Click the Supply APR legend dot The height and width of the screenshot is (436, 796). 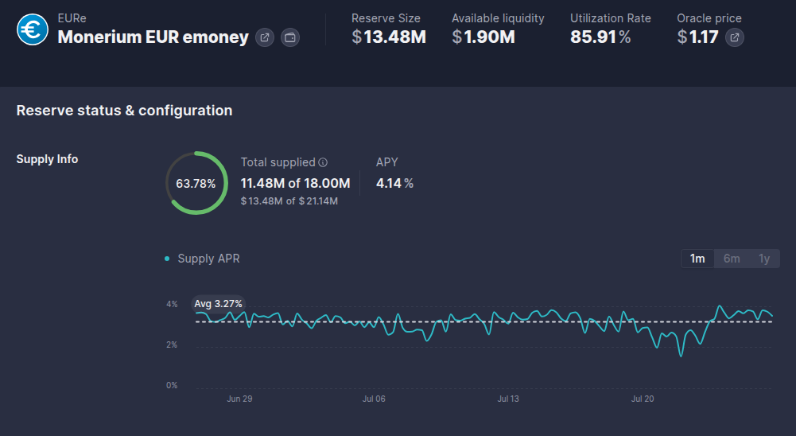click(167, 259)
